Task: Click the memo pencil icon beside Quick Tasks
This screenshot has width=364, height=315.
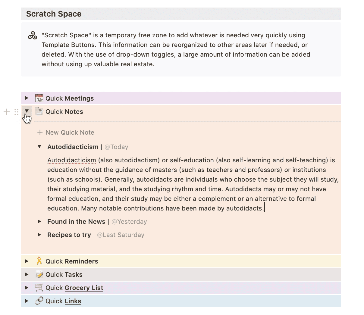Action: [39, 274]
